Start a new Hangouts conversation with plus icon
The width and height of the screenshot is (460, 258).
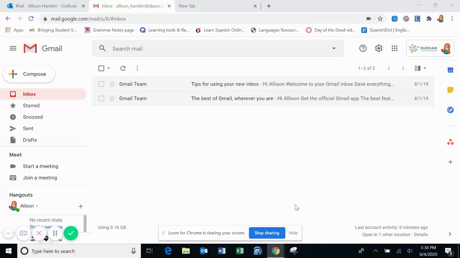[80, 206]
